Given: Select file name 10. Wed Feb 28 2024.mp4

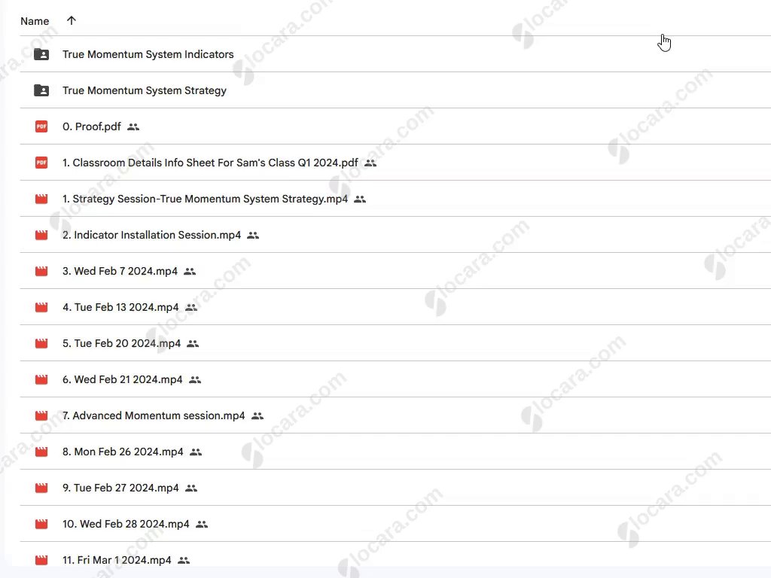Looking at the screenshot, I should click(x=126, y=524).
